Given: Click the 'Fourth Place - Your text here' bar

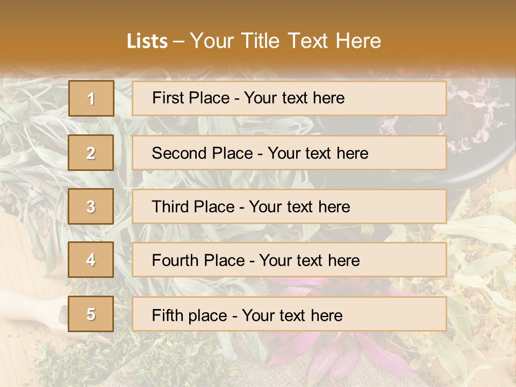Looking at the screenshot, I should click(x=289, y=260).
